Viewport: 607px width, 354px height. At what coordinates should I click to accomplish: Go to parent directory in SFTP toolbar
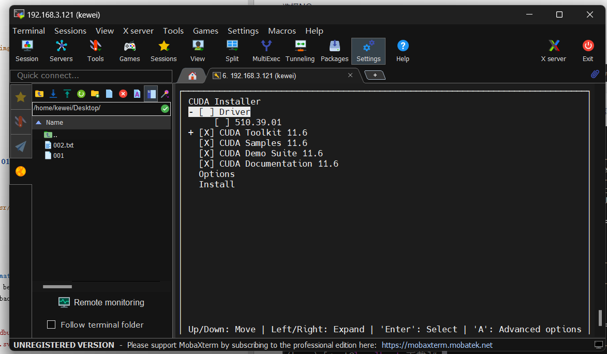(x=39, y=94)
